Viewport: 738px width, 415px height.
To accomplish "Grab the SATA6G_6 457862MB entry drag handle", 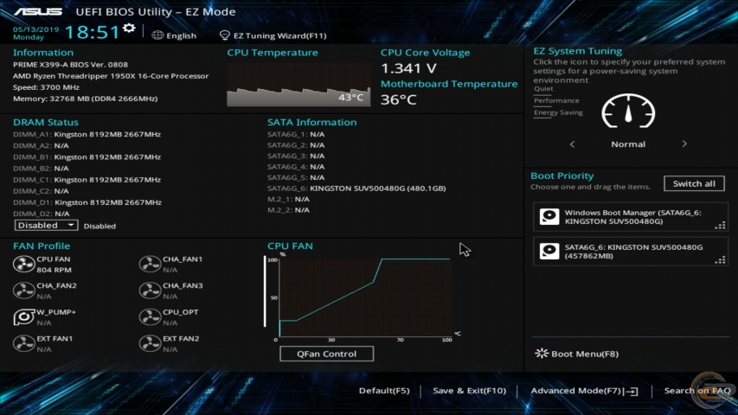I will (720, 260).
